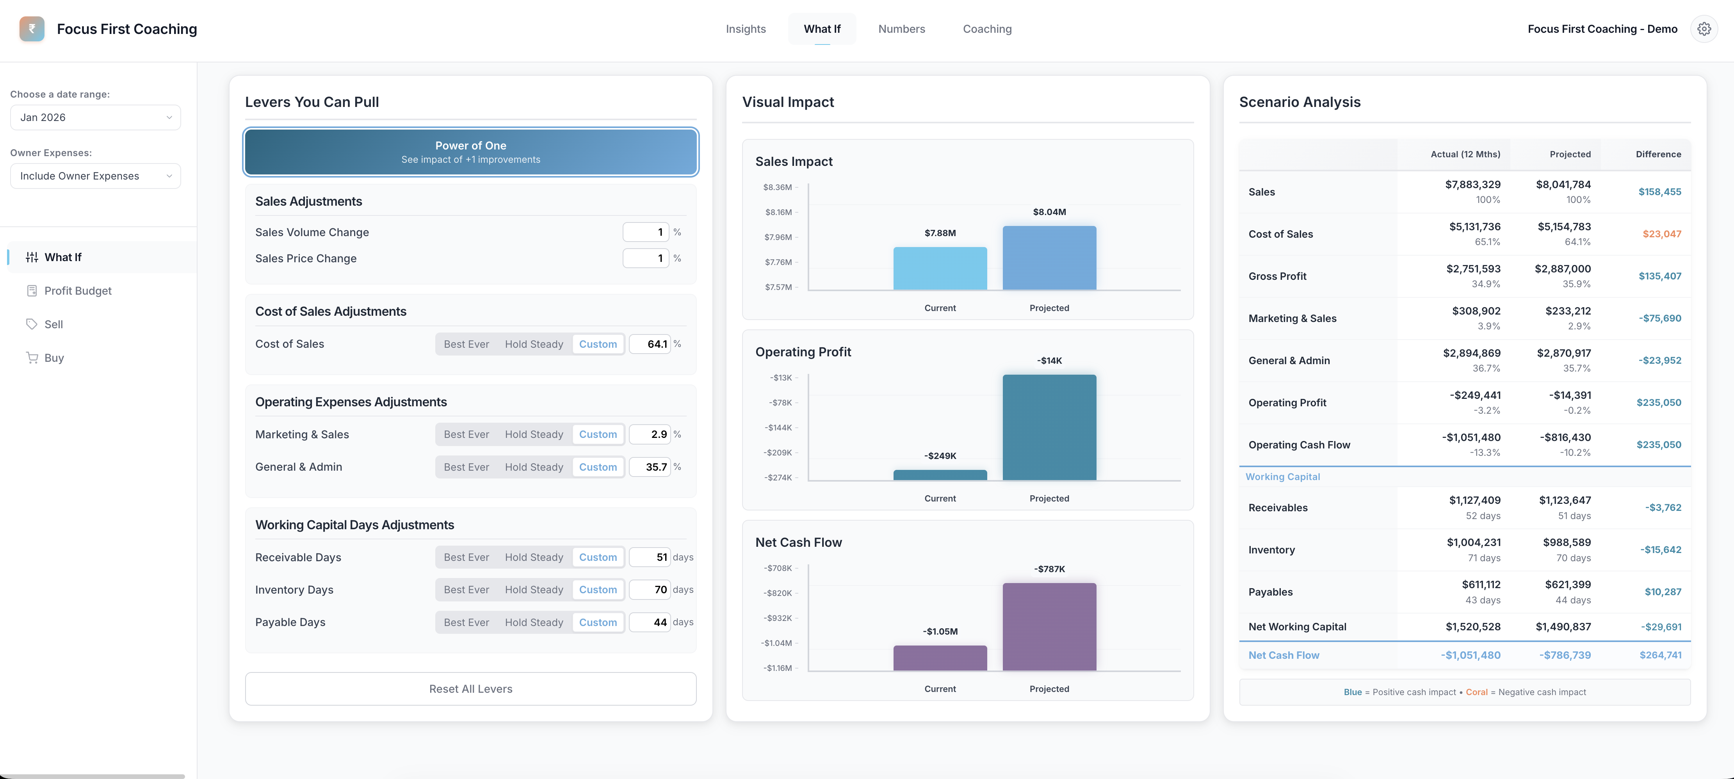Click the Profit Budget calculator icon
Viewport: 1734px width, 779px height.
click(x=32, y=291)
